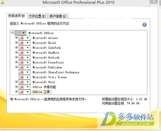Select the Microsoft SharePoint Workspace label
This screenshot has width=161, height=131.
56,72
